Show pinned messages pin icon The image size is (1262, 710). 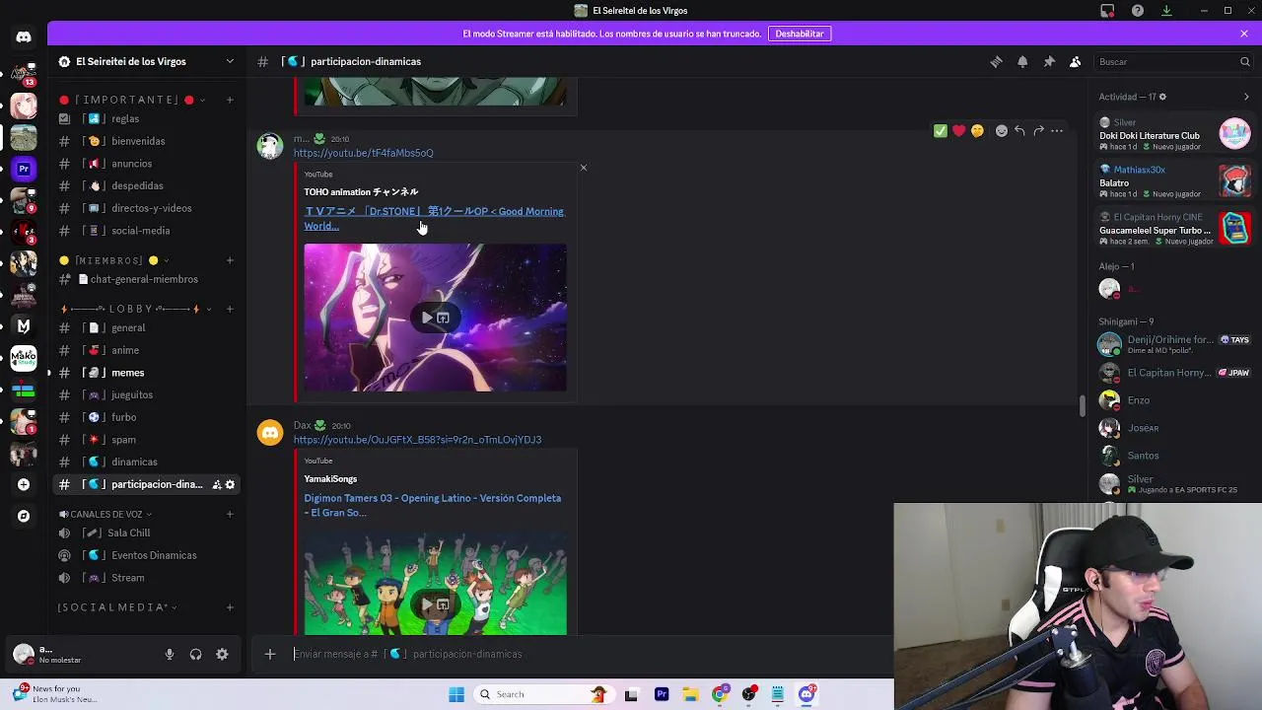(x=1049, y=61)
